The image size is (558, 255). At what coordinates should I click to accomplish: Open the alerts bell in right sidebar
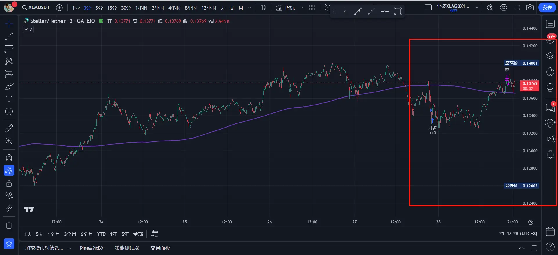click(x=550, y=154)
